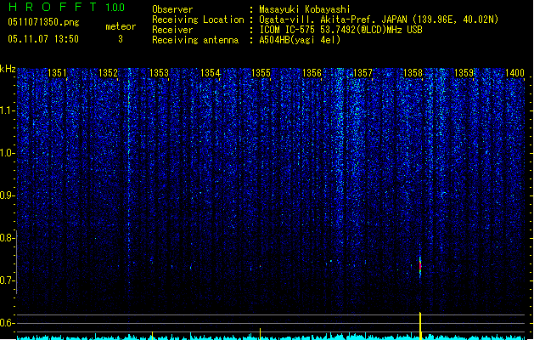
Task: Click the 1.0 kHz axis label
Action: pyautogui.click(x=7, y=153)
